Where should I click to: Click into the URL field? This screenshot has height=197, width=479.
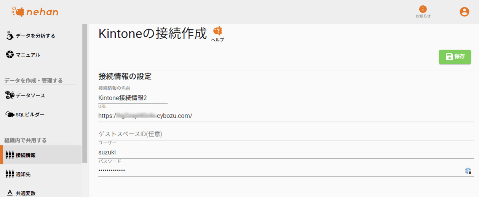[286, 116]
